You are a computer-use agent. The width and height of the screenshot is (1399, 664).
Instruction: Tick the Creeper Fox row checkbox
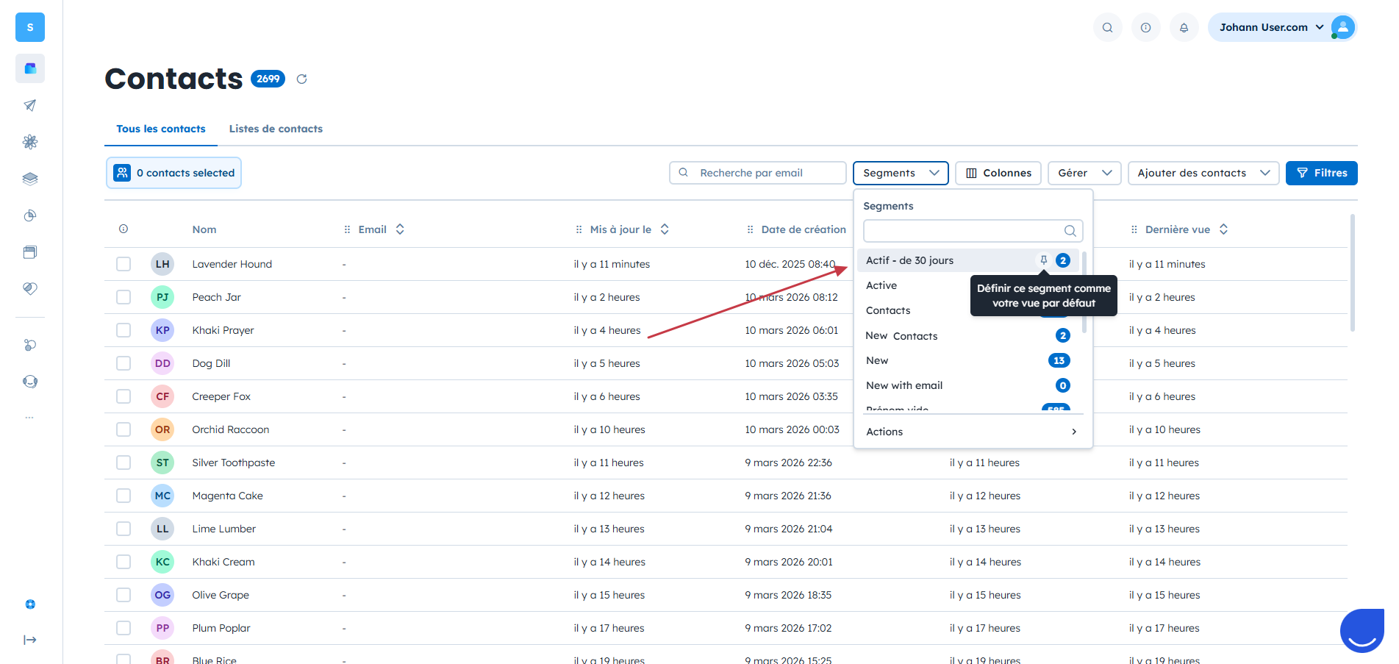pos(124,396)
